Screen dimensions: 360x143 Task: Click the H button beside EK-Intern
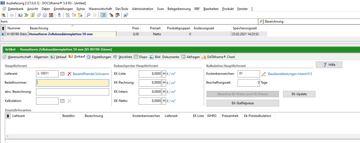coord(164,92)
